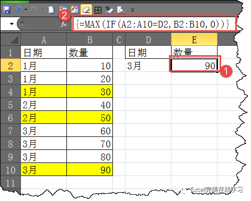The image size is (251, 201).
Task: Click the borders grid icon
Action: click(98, 10)
